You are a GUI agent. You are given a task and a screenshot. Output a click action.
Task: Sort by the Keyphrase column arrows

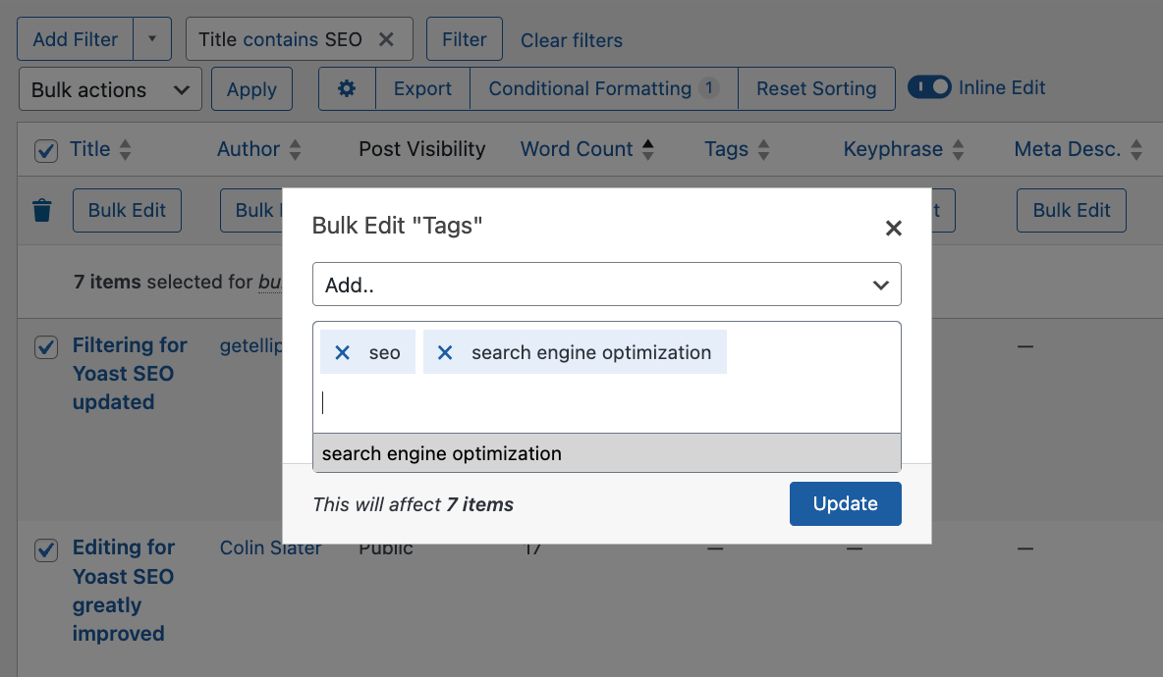click(958, 148)
